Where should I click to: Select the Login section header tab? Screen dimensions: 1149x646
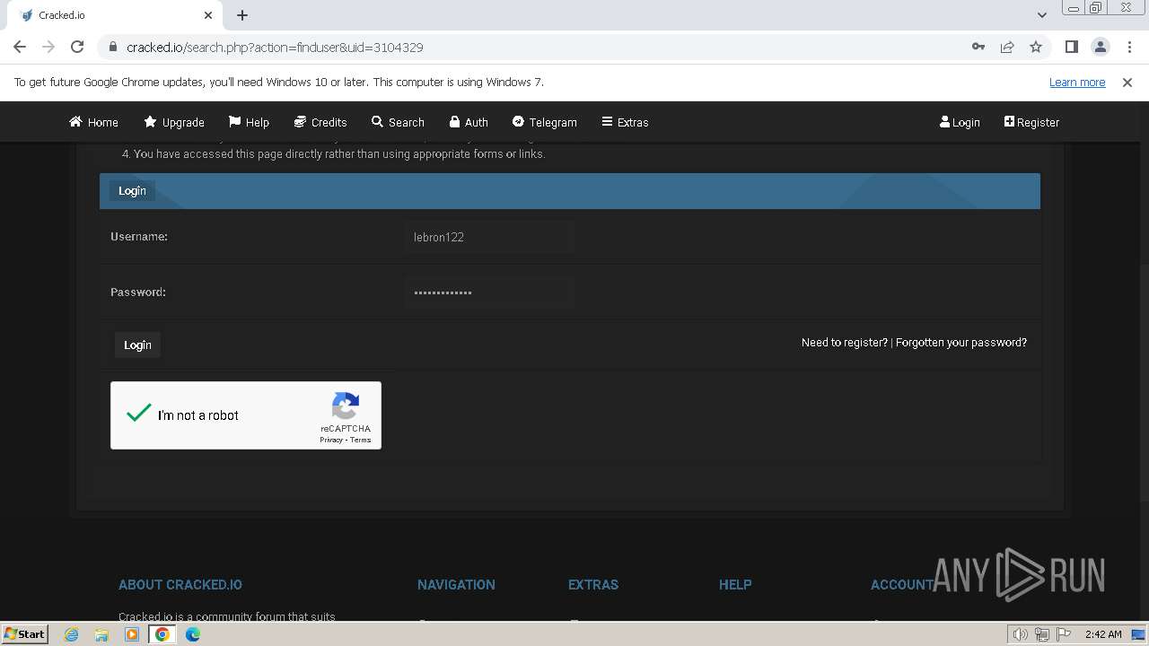132,190
